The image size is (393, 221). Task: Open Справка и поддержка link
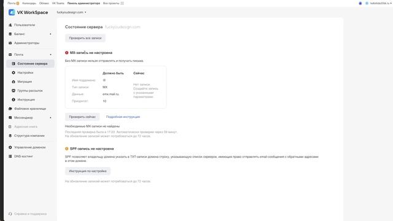tap(30, 214)
